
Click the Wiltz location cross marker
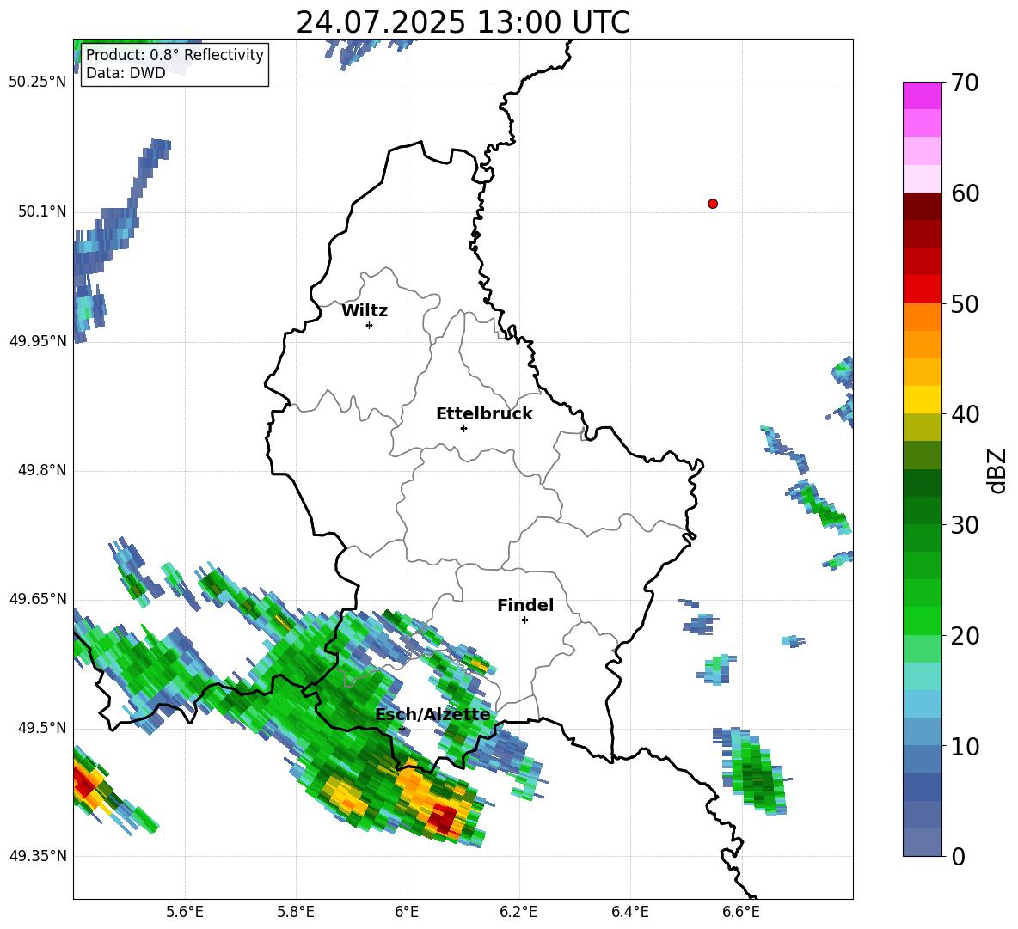coord(370,325)
